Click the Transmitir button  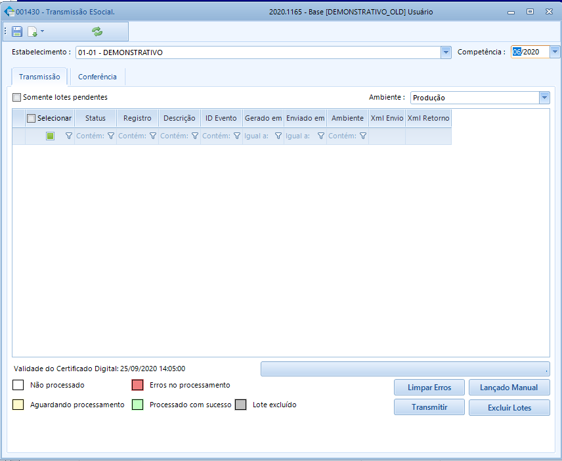(429, 407)
